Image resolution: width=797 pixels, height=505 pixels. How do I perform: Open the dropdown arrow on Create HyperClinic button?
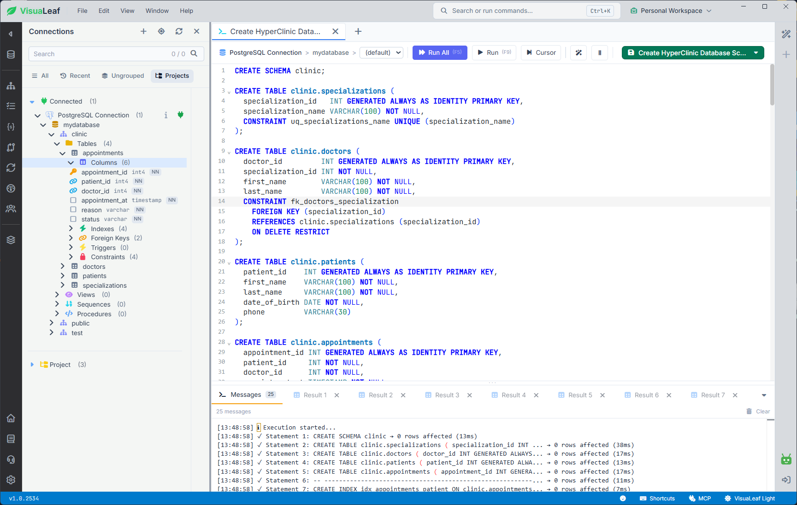[x=756, y=53]
